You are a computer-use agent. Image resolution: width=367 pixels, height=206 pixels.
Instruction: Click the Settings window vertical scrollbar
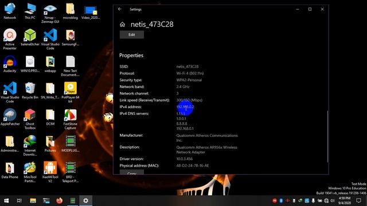click(327, 137)
